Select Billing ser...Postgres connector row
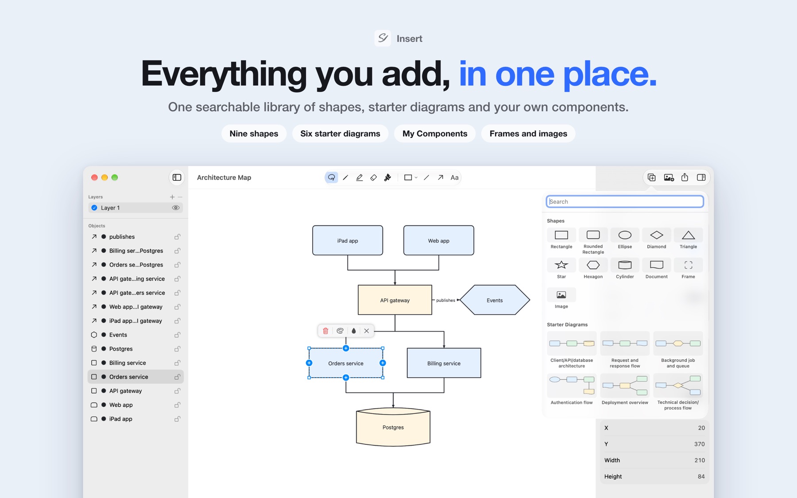Image resolution: width=797 pixels, height=498 pixels. (136, 251)
